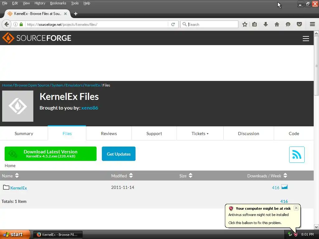Screen dimensions: 319x239
Task: Open the Tools menu
Action: (x=75, y=3)
